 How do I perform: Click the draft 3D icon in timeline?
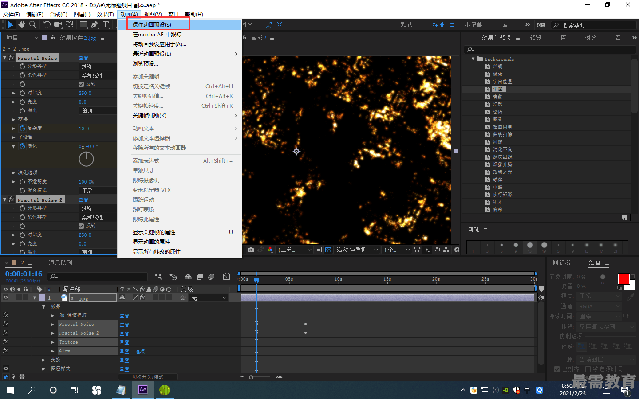coord(174,277)
